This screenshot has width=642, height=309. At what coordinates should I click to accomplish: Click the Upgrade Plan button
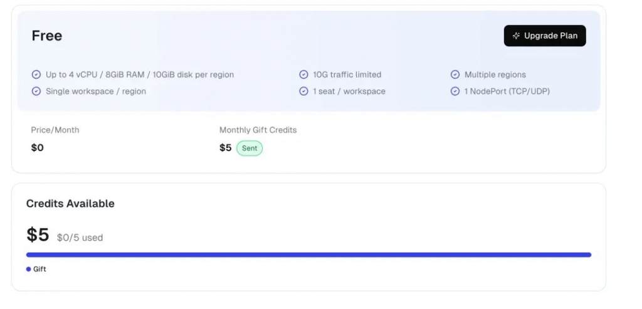544,36
